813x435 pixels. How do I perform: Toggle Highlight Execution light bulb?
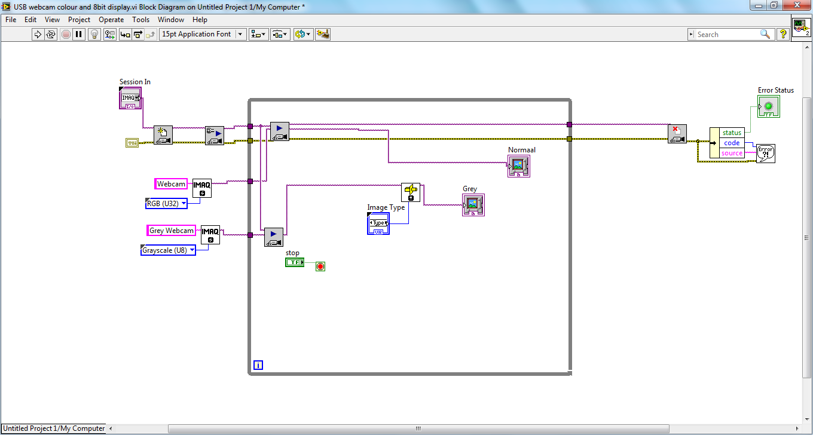tap(94, 34)
